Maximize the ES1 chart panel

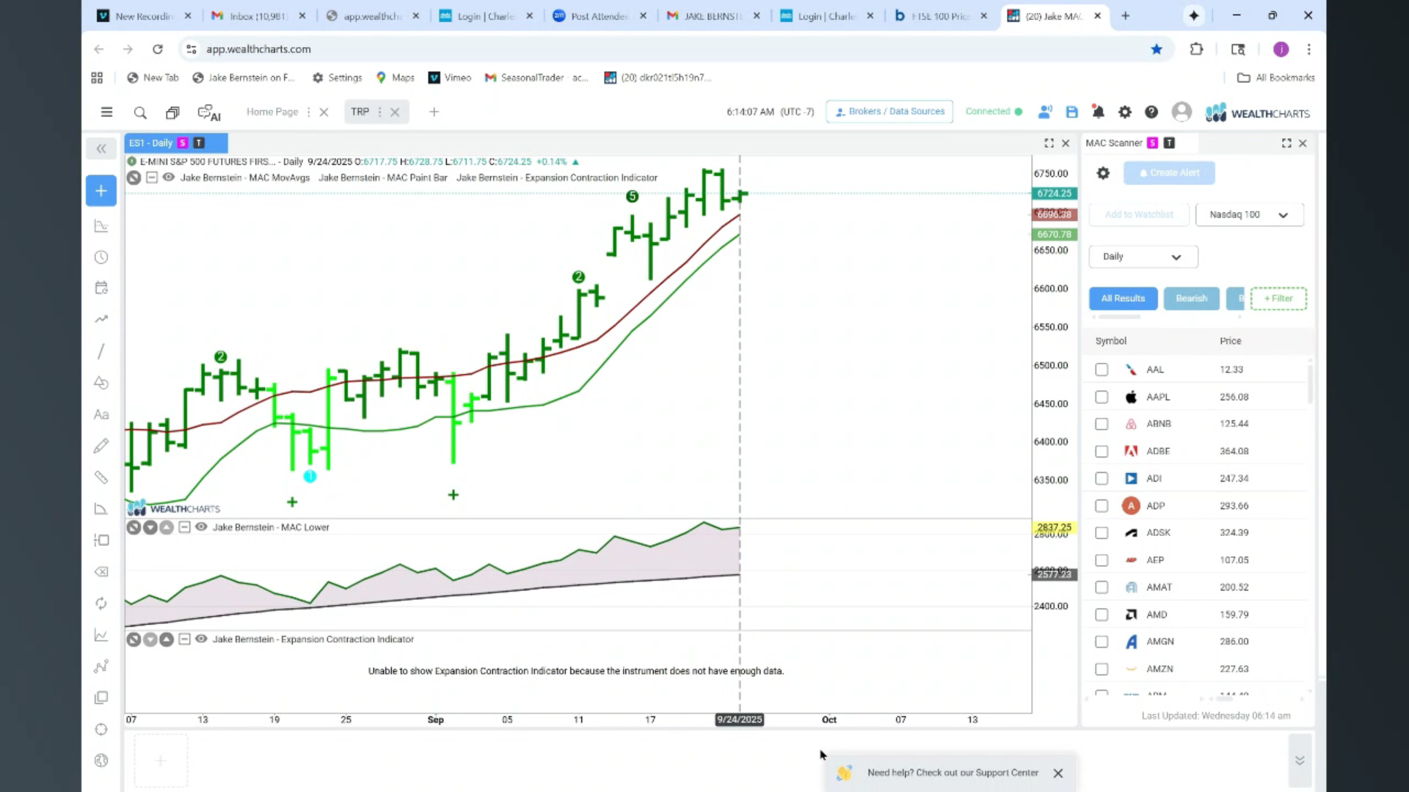tap(1049, 143)
